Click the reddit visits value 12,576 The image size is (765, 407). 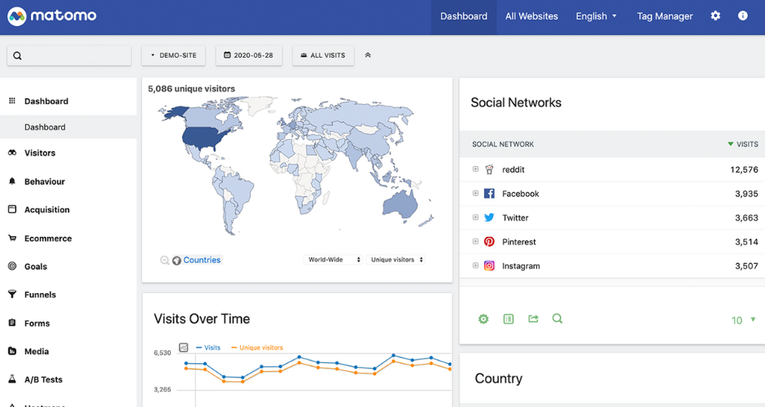[x=744, y=169]
